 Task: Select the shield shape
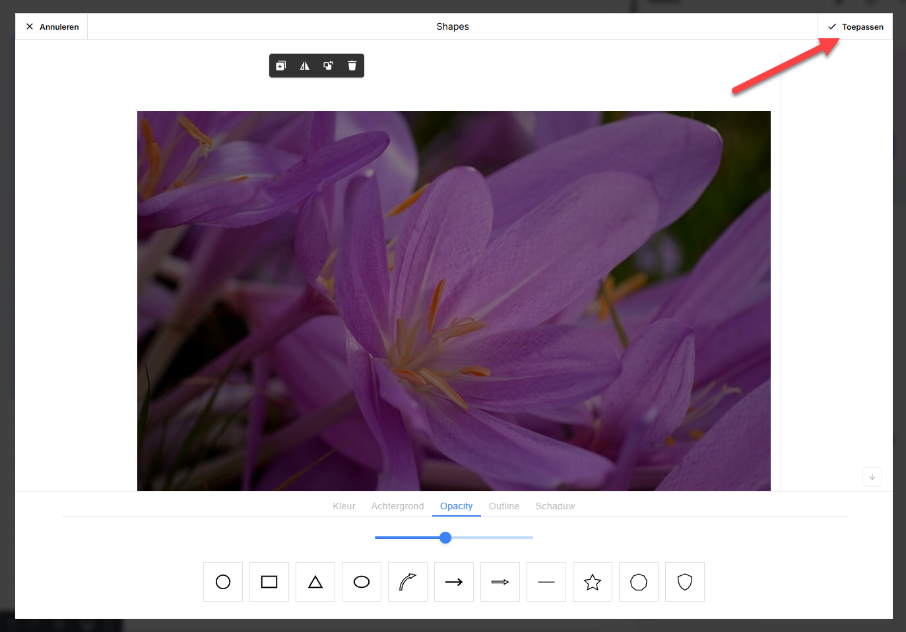(685, 582)
